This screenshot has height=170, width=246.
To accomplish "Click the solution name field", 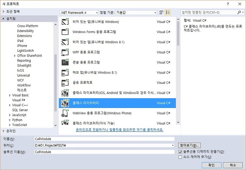I will (104, 152).
